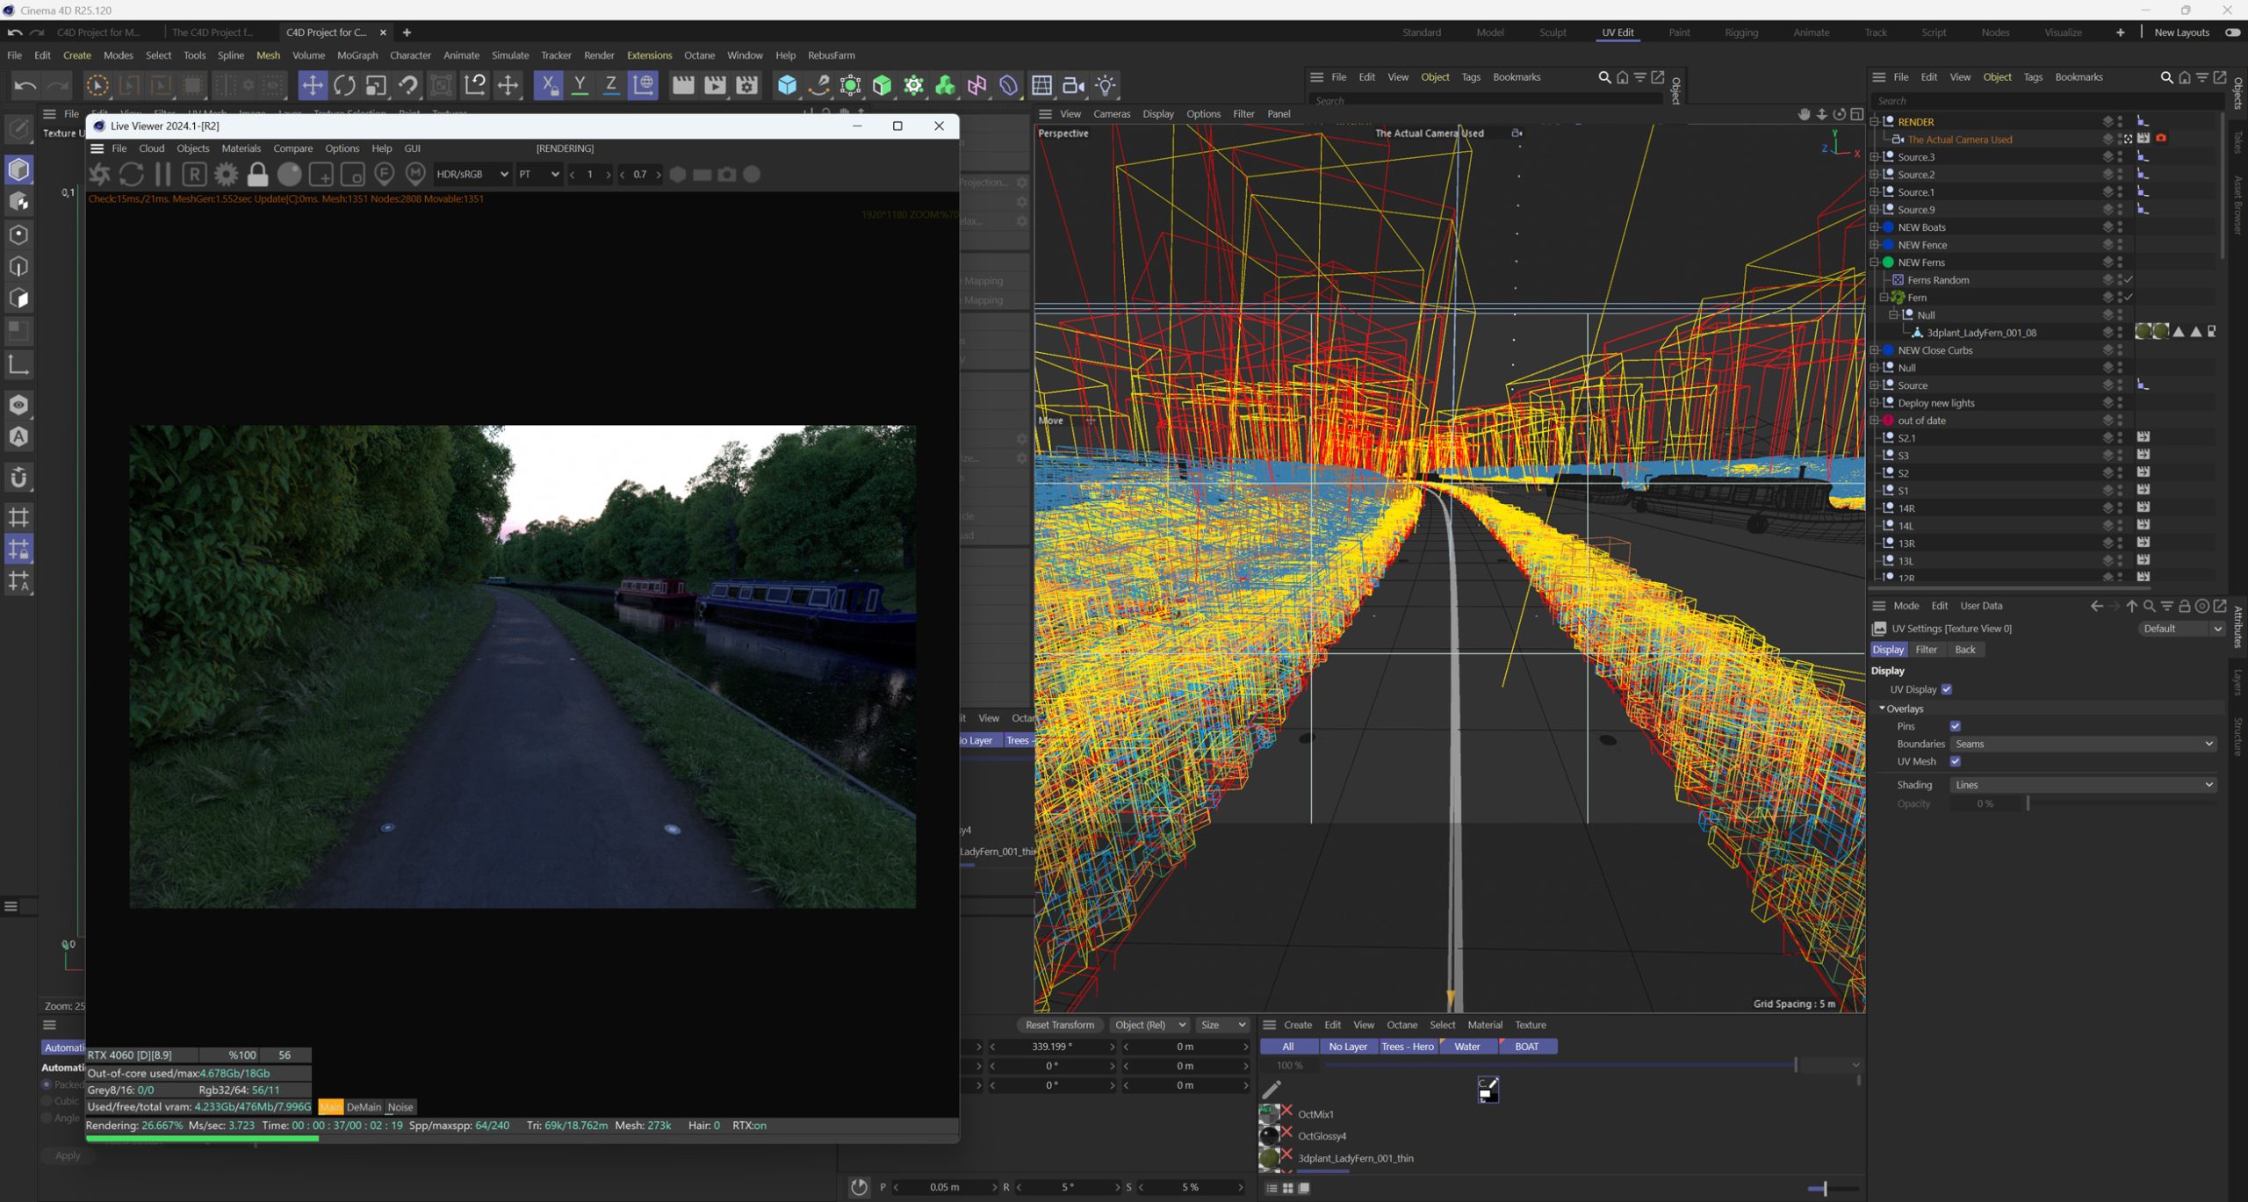
Task: Click the Render to Picture Viewer clapboard
Action: [x=715, y=85]
